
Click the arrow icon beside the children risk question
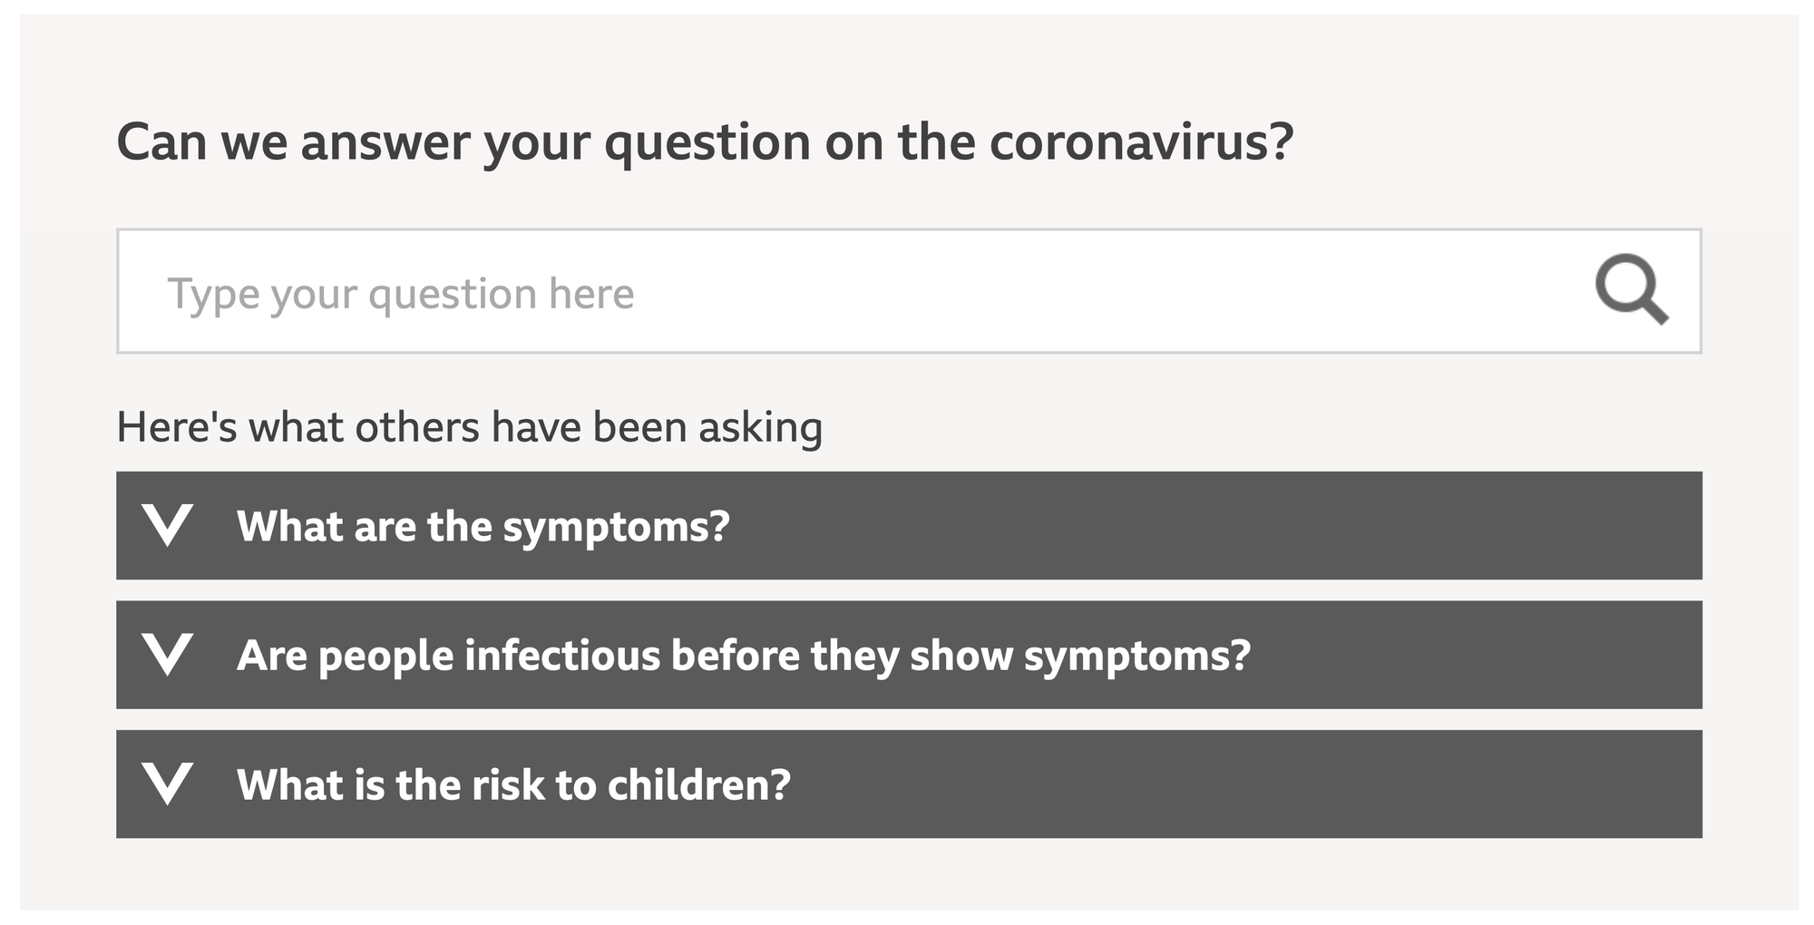(x=168, y=784)
